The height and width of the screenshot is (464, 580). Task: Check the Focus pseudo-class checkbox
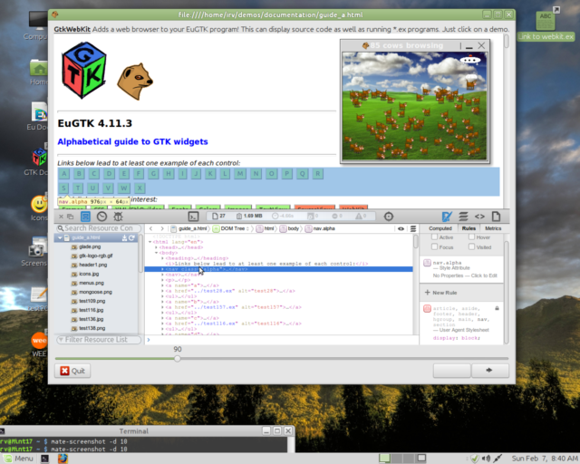coord(436,247)
